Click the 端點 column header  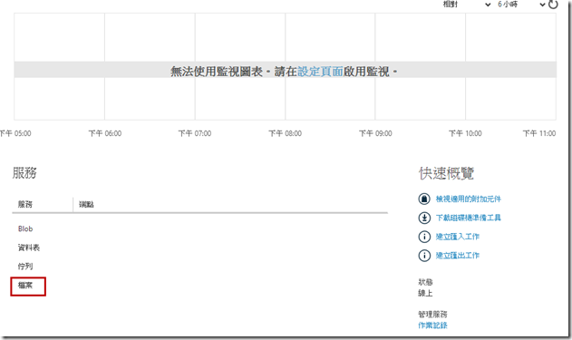[x=86, y=204]
